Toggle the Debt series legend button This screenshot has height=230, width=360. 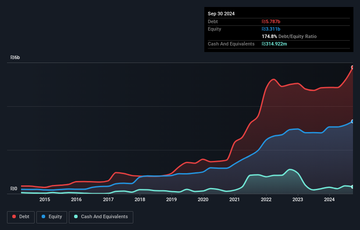(x=21, y=217)
